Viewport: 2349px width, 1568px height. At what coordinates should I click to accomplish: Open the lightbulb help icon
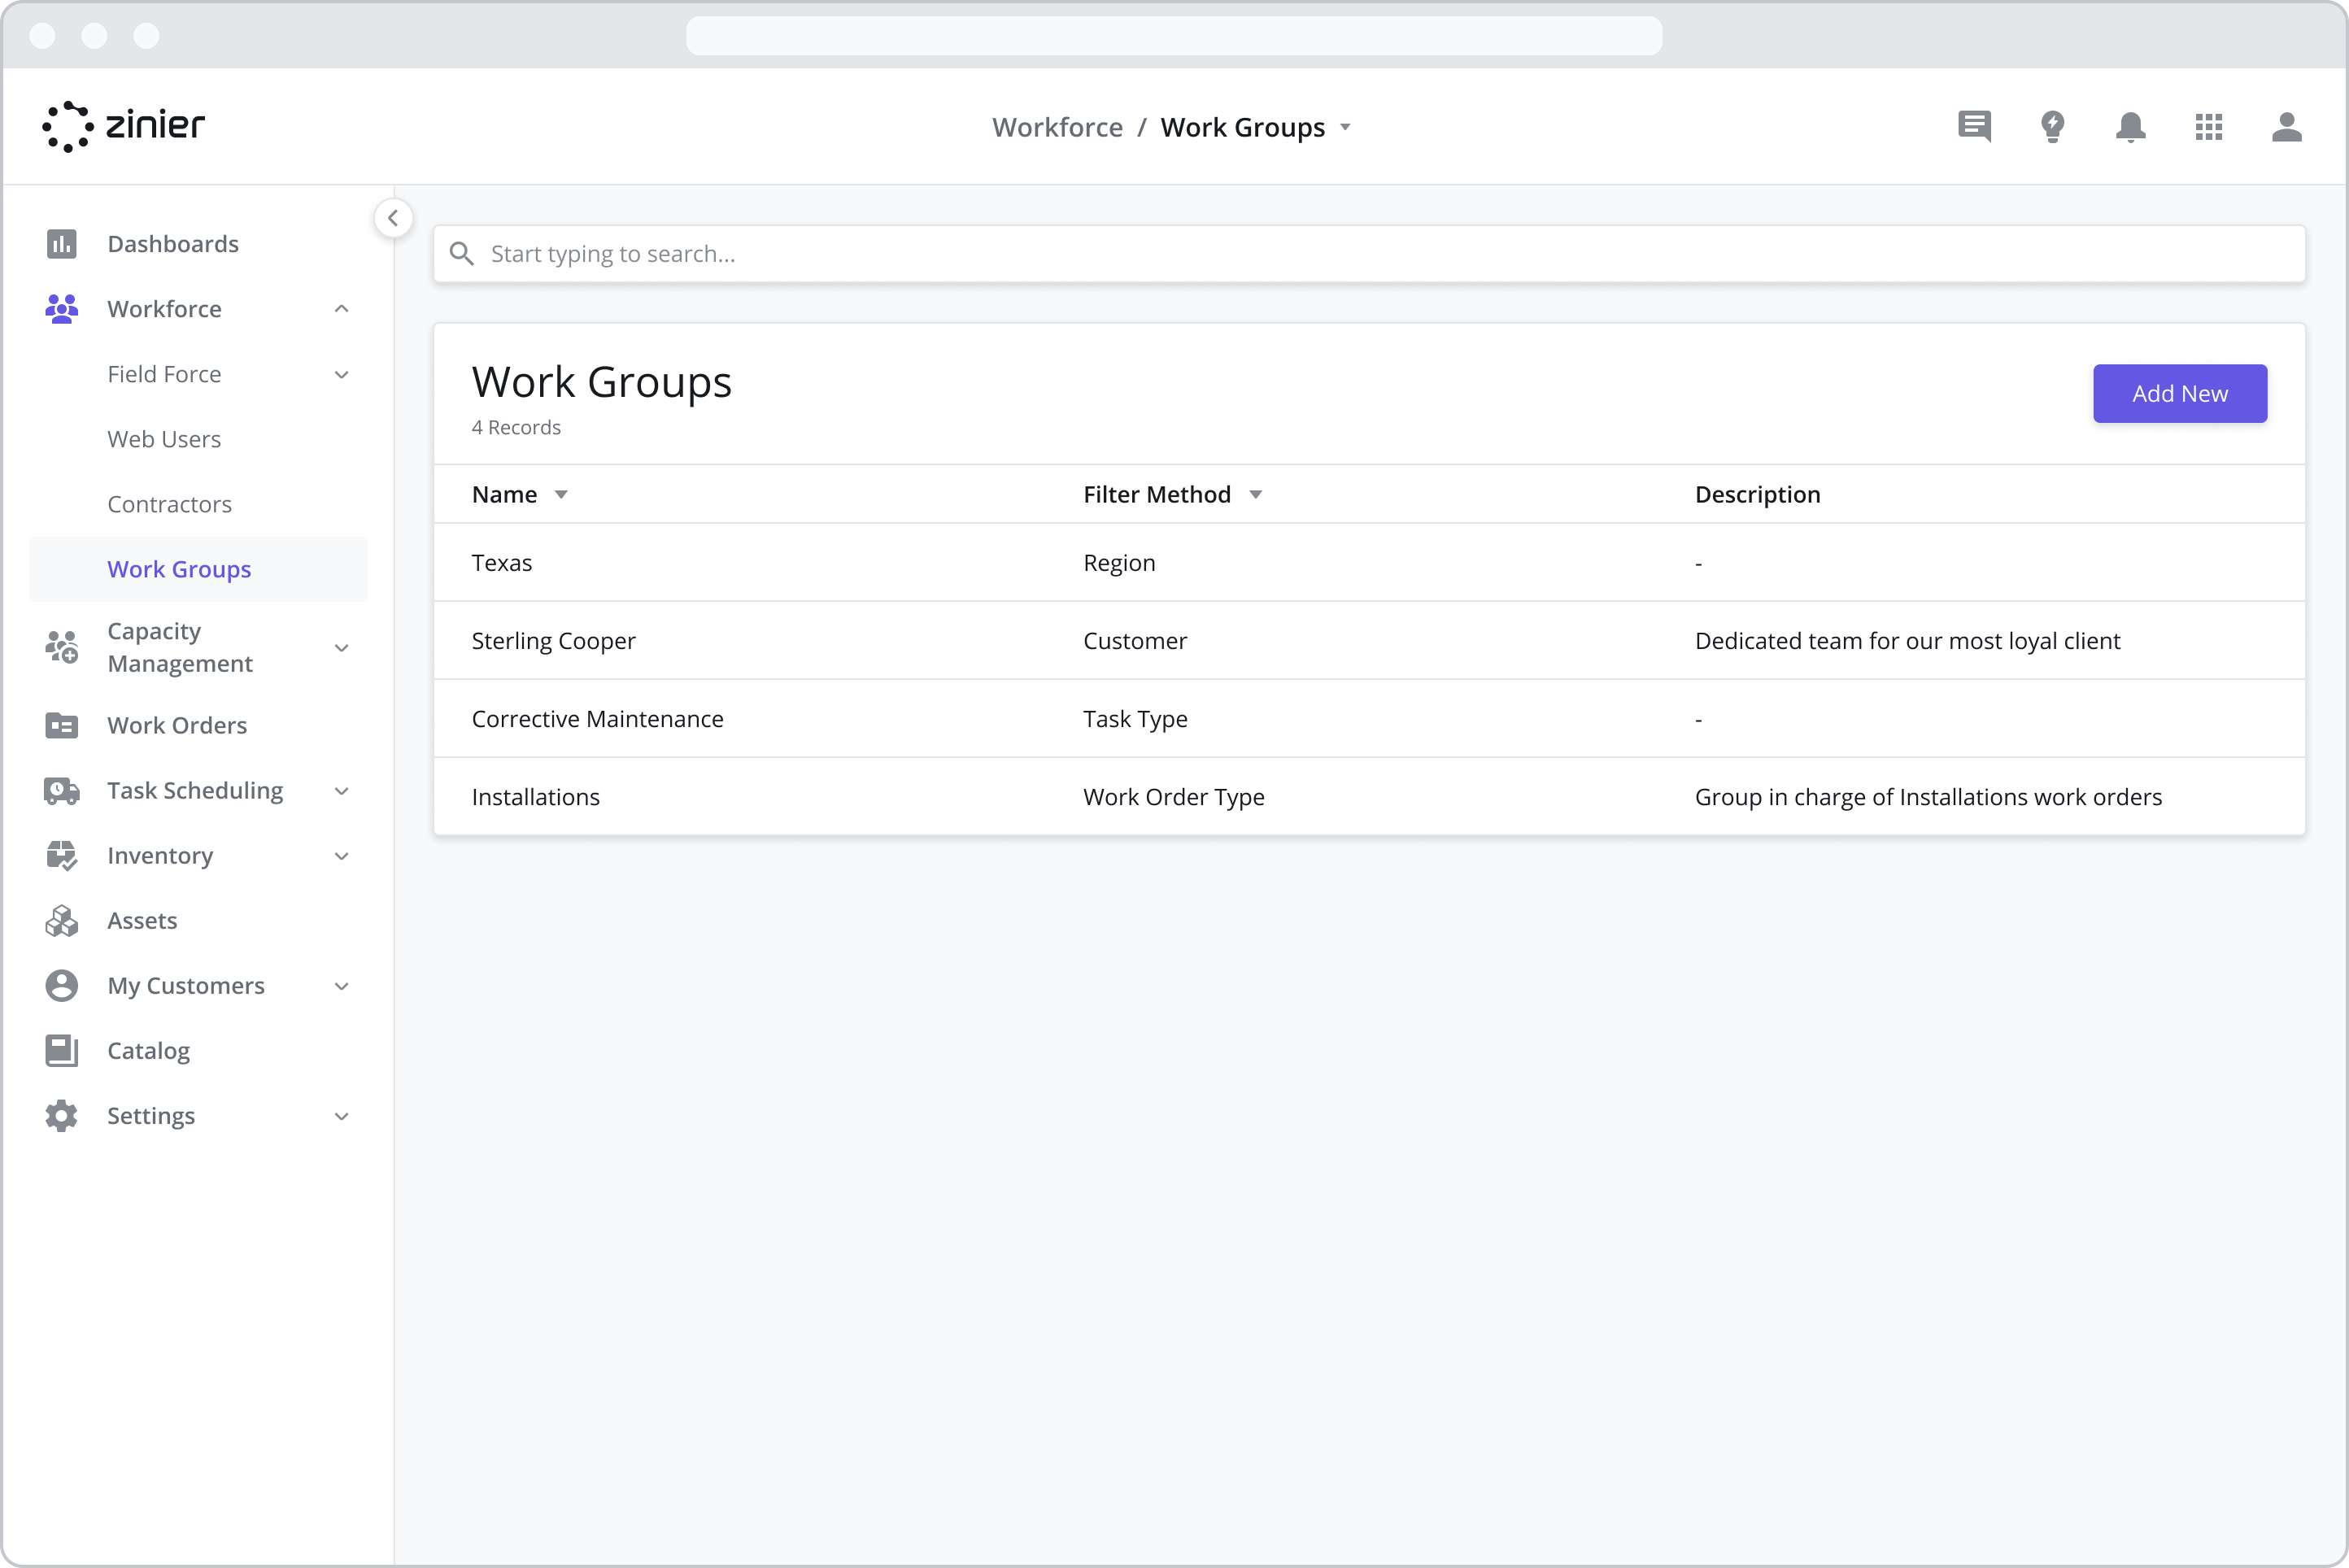[x=2053, y=127]
